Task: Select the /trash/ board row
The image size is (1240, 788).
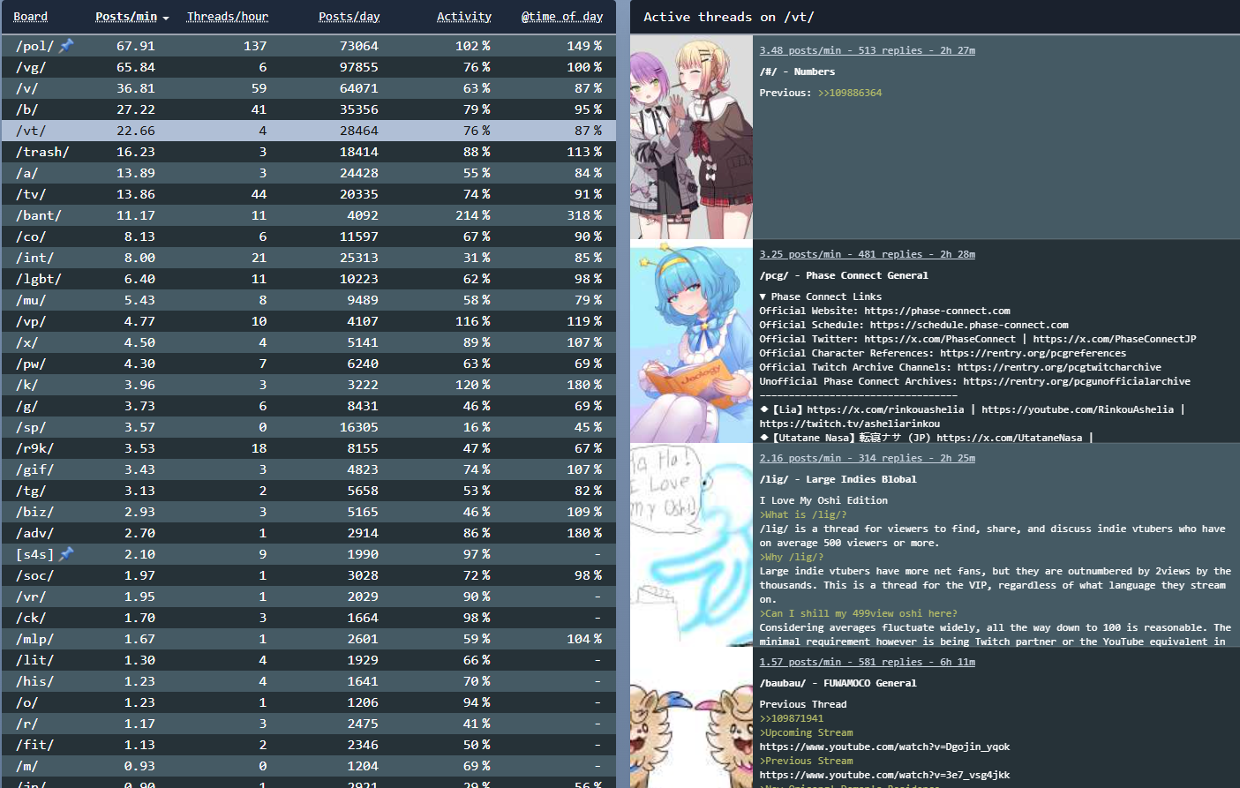Action: point(309,152)
